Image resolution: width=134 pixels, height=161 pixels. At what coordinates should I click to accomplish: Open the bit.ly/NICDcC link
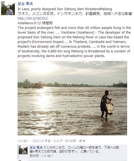pos(33,18)
